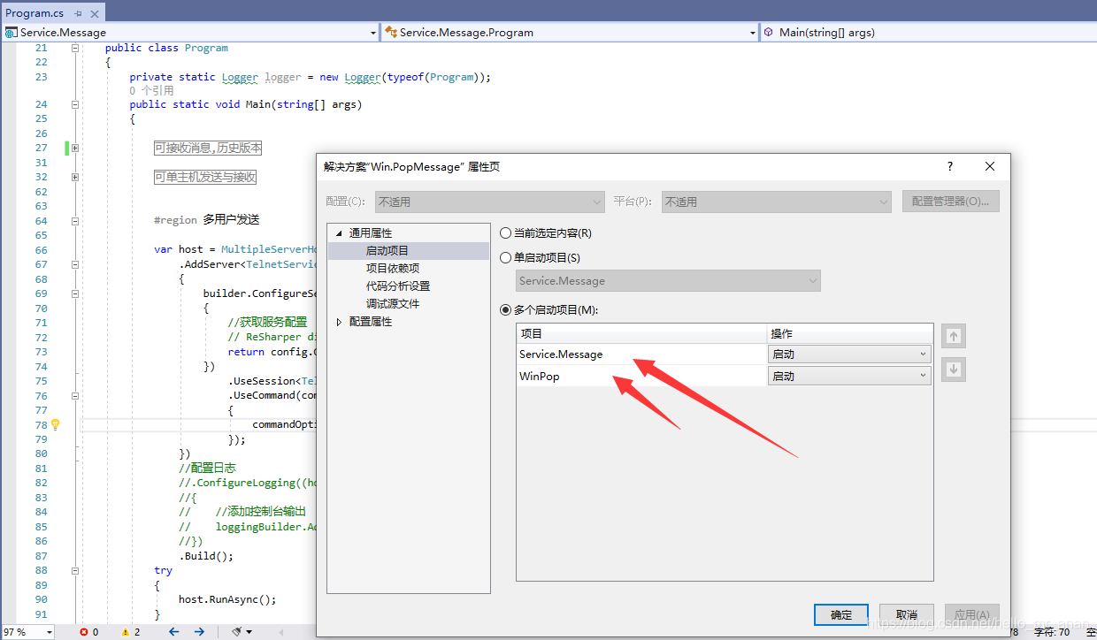Move selected project up with arrow button
This screenshot has height=640, width=1097.
click(x=954, y=337)
